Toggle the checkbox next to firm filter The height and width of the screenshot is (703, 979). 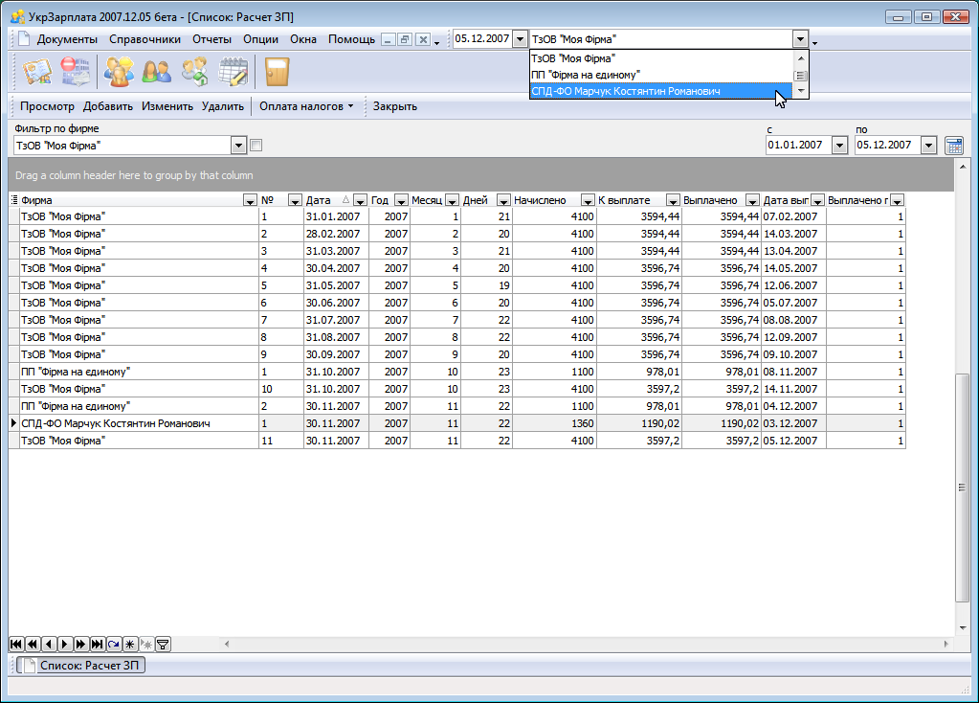click(x=256, y=146)
